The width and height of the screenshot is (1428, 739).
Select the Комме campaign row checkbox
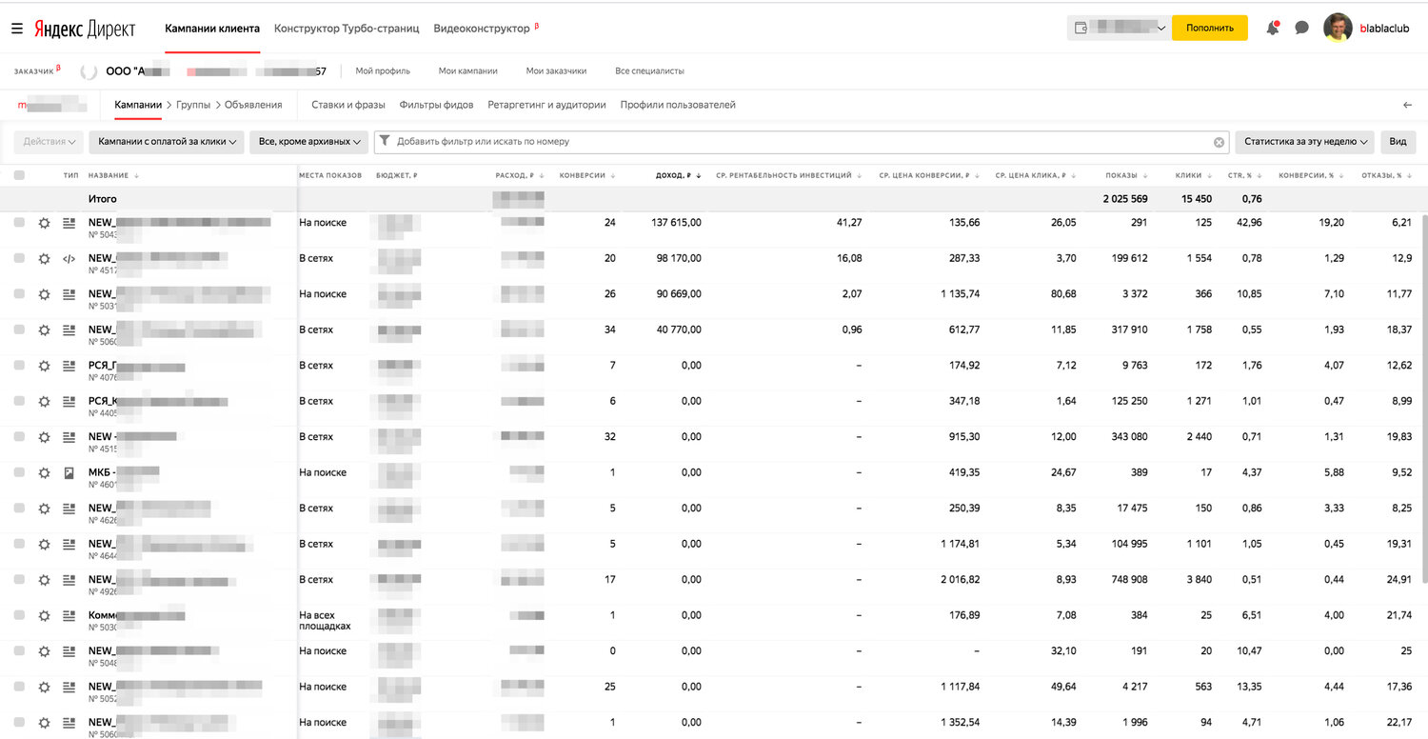(x=19, y=615)
